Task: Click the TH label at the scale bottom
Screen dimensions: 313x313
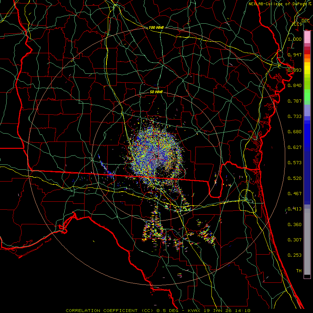Action: tap(299, 271)
